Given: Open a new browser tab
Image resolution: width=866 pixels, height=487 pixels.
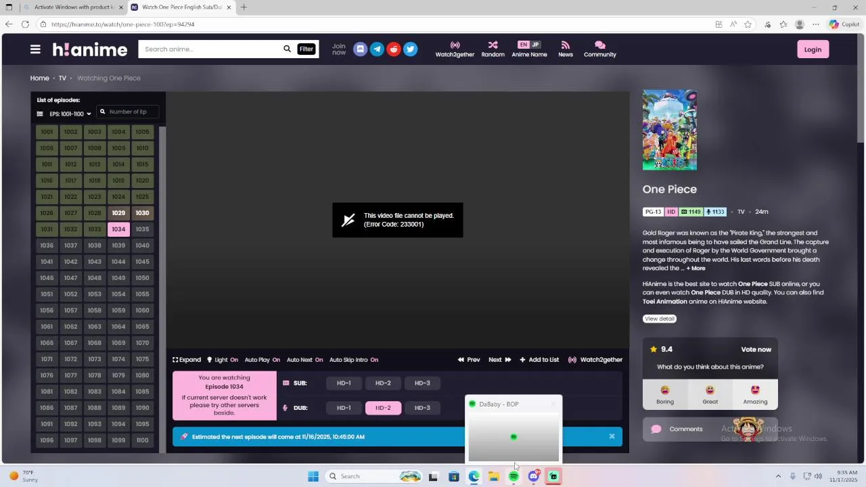Looking at the screenshot, I should (244, 7).
